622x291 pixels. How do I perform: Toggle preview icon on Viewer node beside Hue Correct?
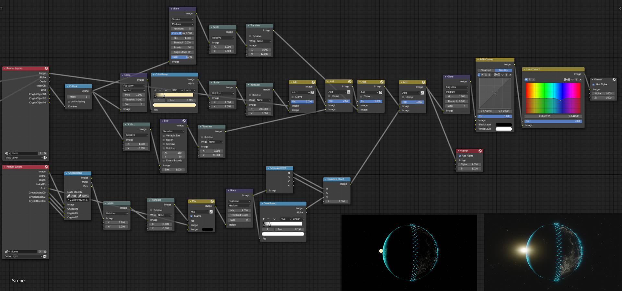coord(614,80)
